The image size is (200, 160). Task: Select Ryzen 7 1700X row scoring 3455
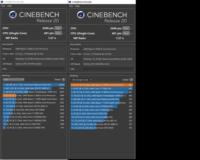tap(34, 99)
